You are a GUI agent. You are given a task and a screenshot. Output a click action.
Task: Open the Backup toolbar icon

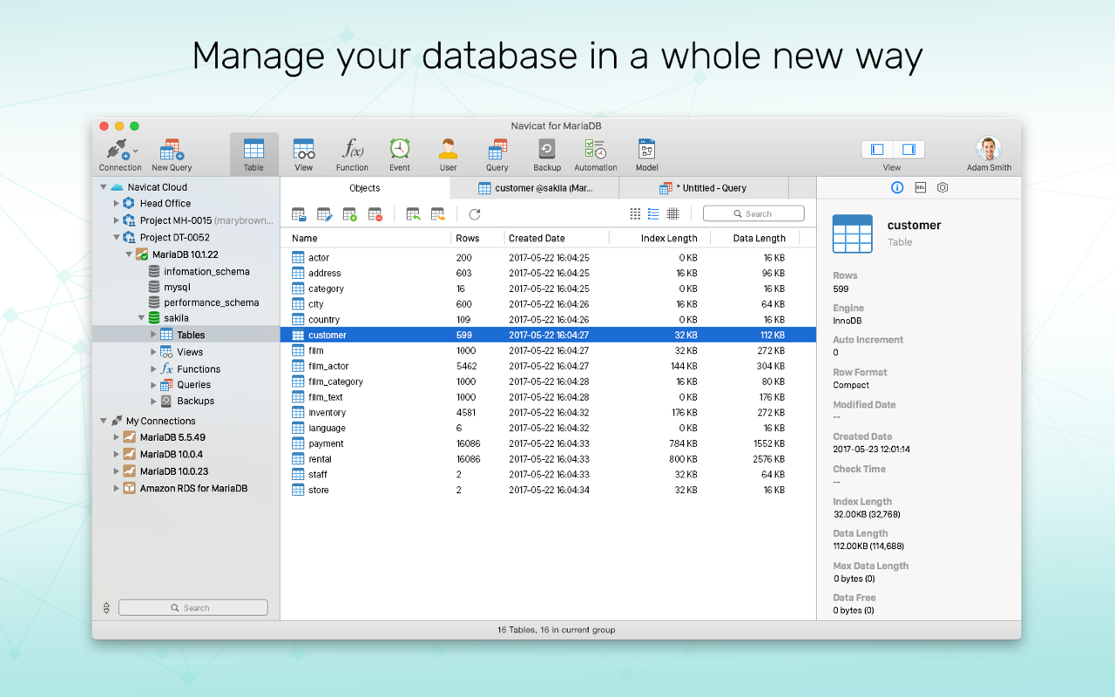[x=547, y=149]
